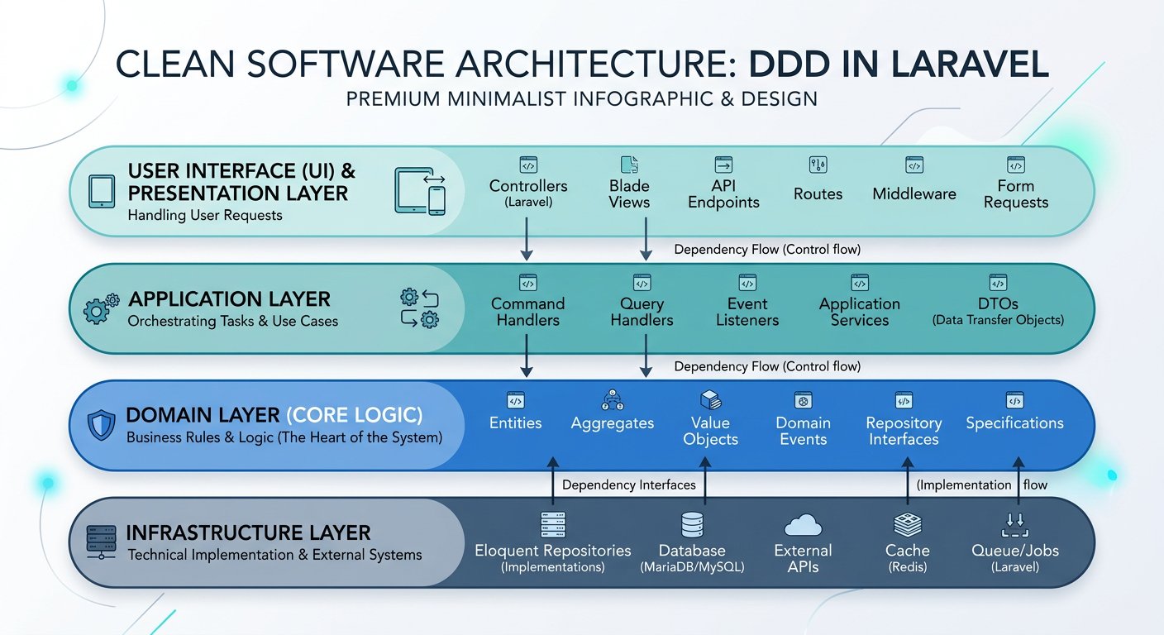
Task: Click the icon above Routes
Action: [818, 165]
